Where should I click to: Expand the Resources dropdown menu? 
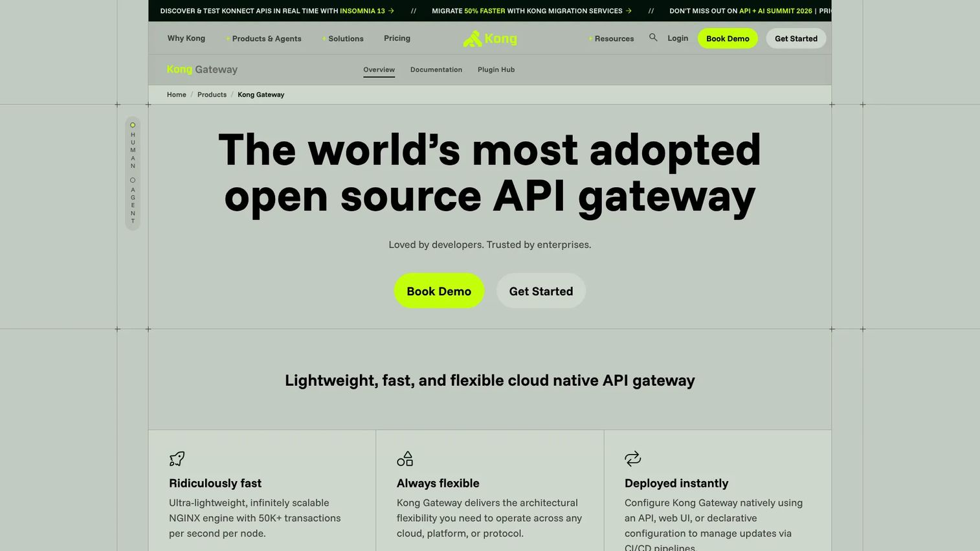pos(611,39)
